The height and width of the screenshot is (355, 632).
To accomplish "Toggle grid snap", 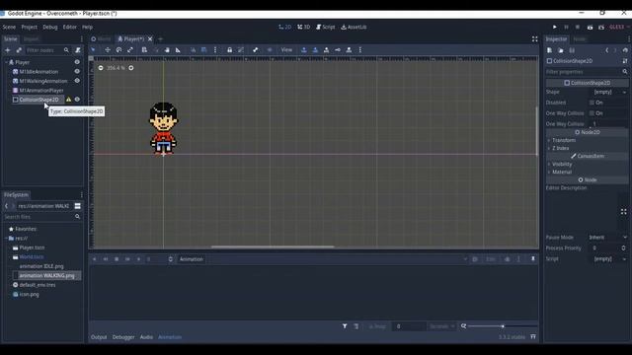I will 204,50.
